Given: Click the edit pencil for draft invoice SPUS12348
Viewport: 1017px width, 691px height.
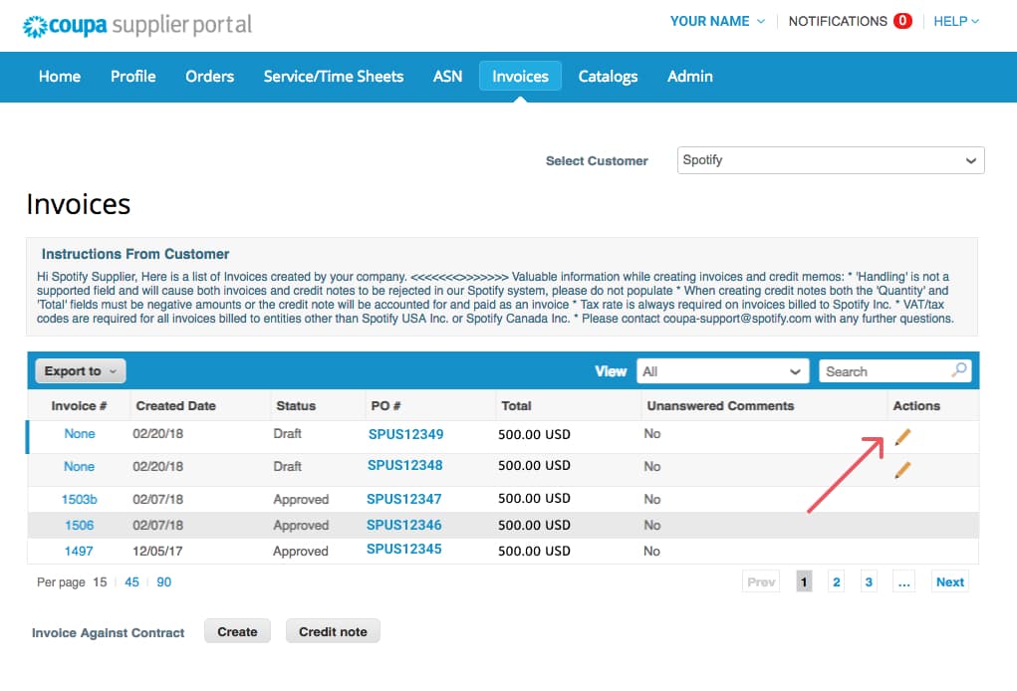Looking at the screenshot, I should pos(902,470).
